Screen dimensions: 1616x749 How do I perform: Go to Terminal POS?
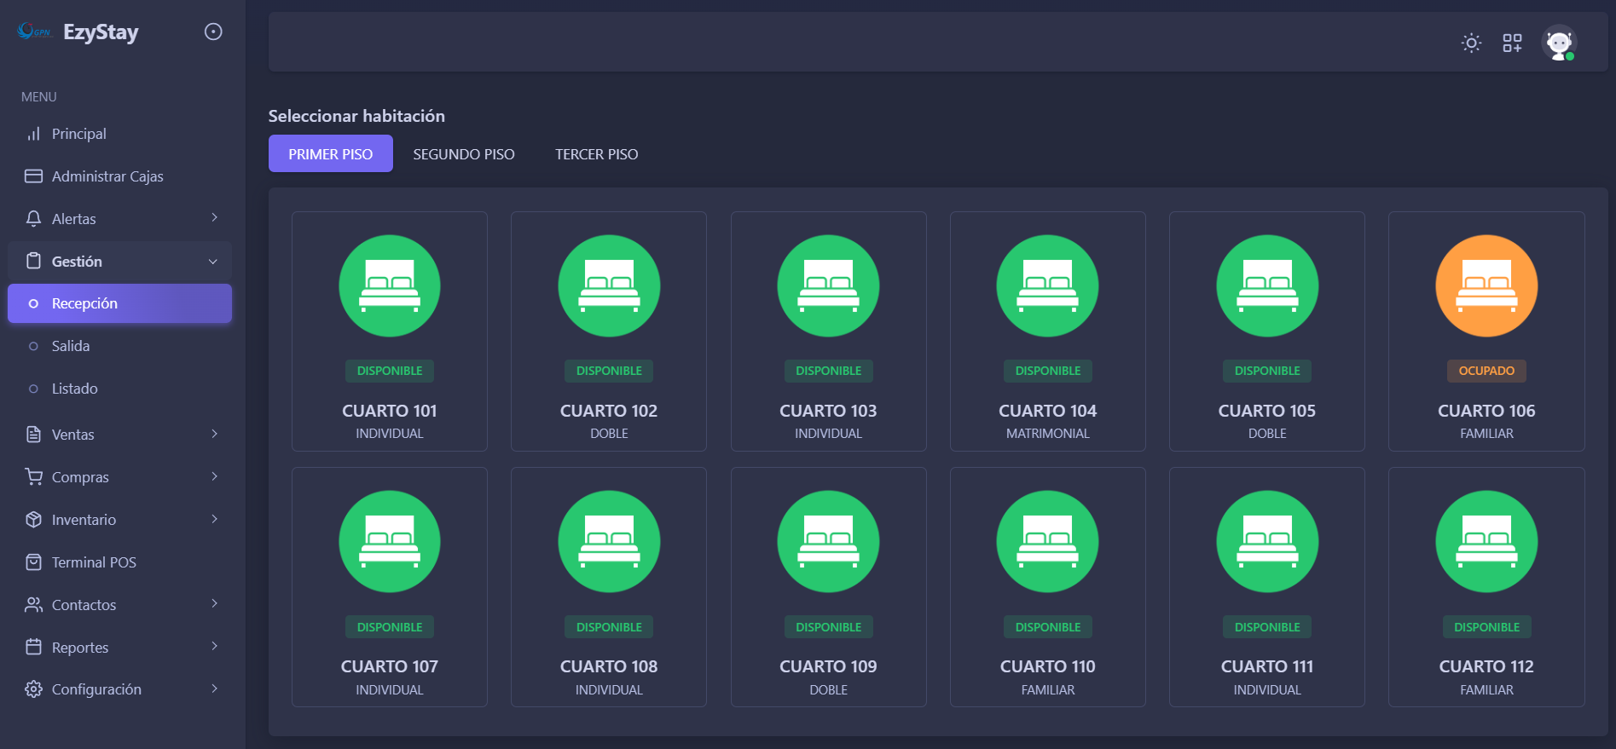click(94, 562)
